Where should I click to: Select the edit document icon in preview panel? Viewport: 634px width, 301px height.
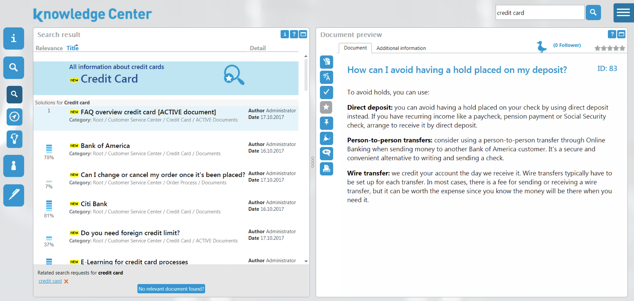point(326,62)
